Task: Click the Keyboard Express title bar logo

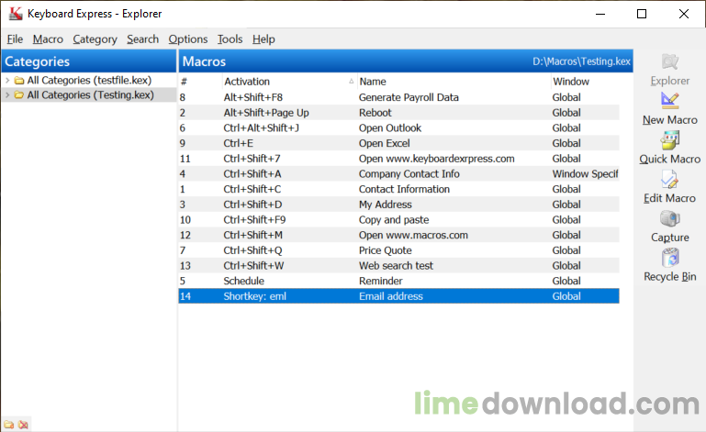Action: (16, 14)
